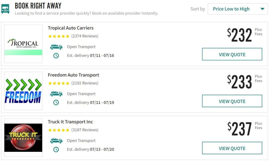This screenshot has width=269, height=161.
Task: Click the clock icon on the Tropical Auto Carriers card
Action: (56, 55)
